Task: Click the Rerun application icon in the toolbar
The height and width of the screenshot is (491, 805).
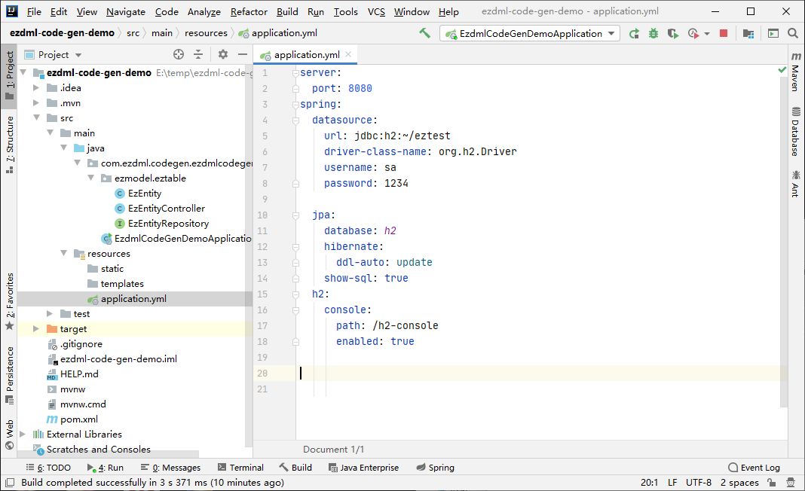Action: pos(634,33)
